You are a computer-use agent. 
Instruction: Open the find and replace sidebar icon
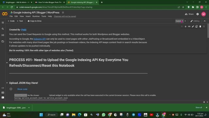point(3,29)
